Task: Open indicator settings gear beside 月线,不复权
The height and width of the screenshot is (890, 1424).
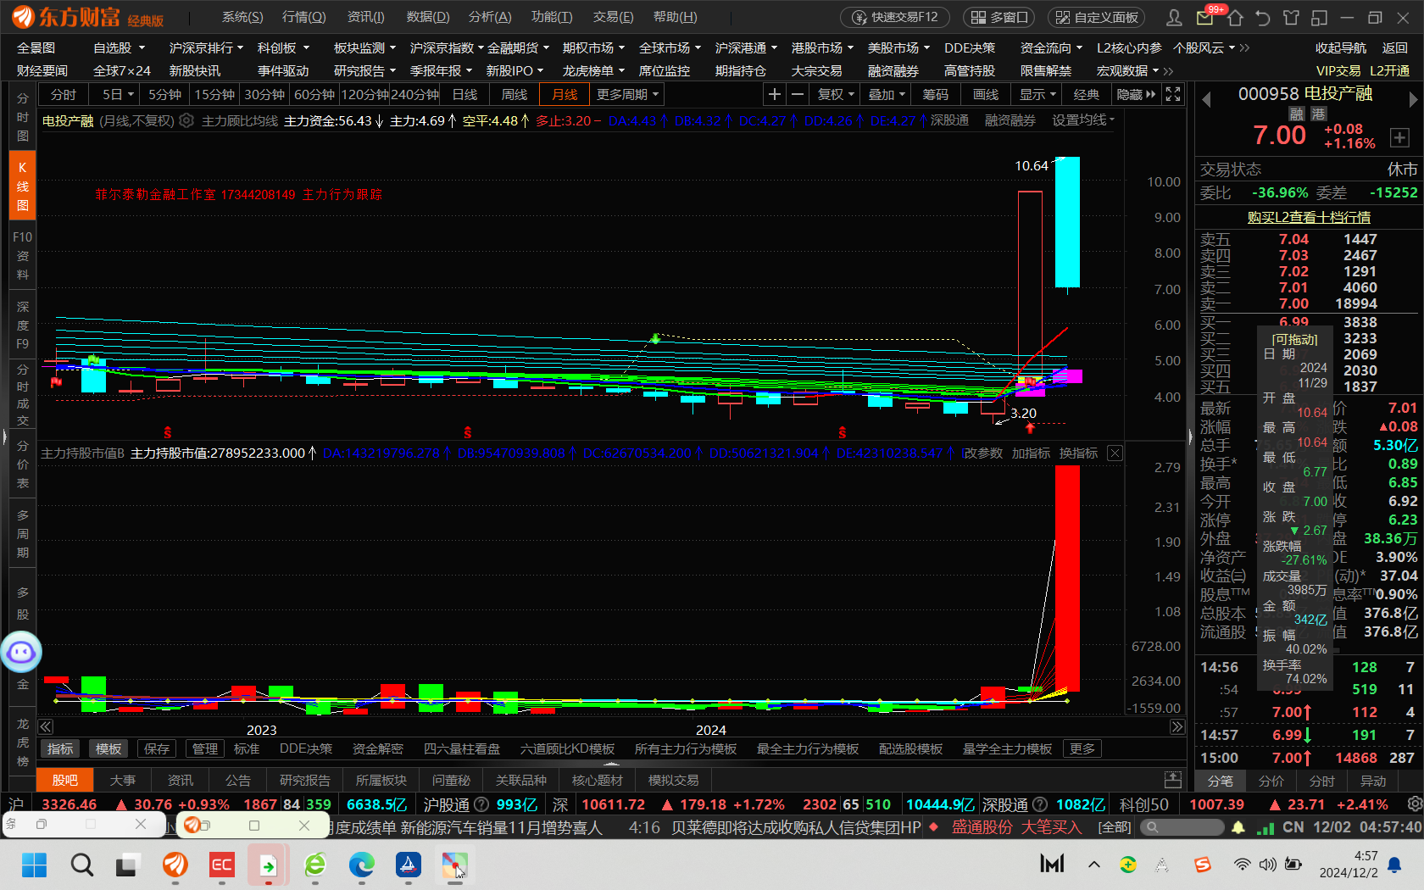Action: pyautogui.click(x=186, y=121)
